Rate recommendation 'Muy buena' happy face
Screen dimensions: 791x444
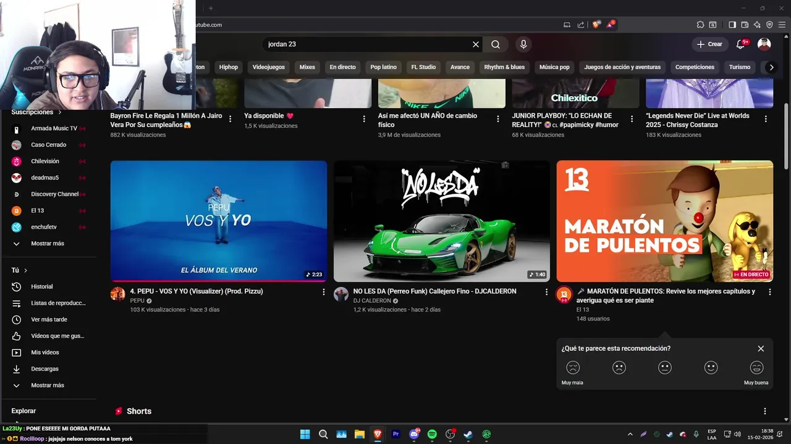tap(756, 368)
